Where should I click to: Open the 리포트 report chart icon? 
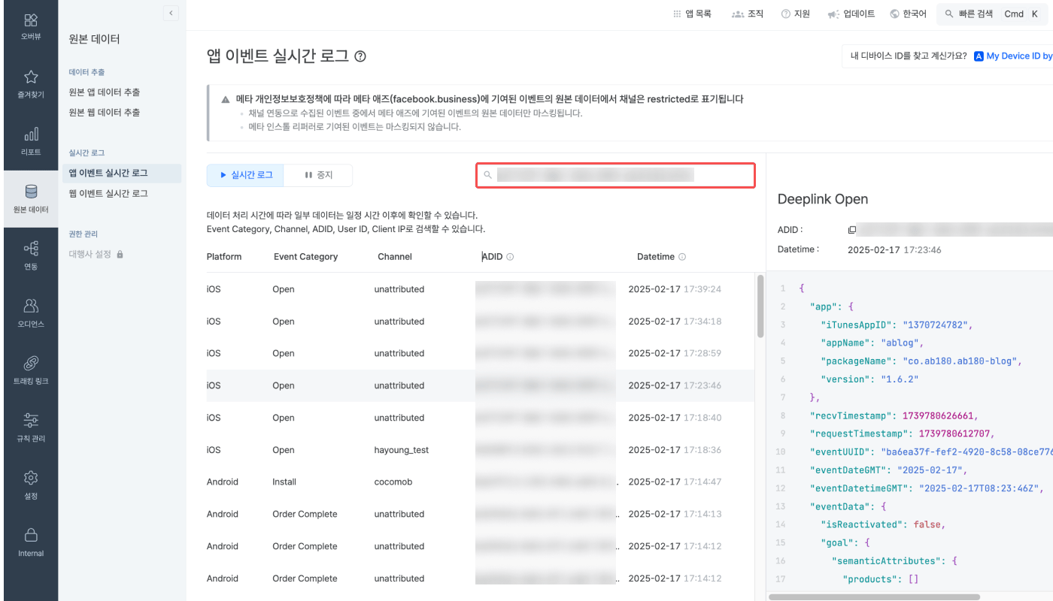(x=31, y=134)
